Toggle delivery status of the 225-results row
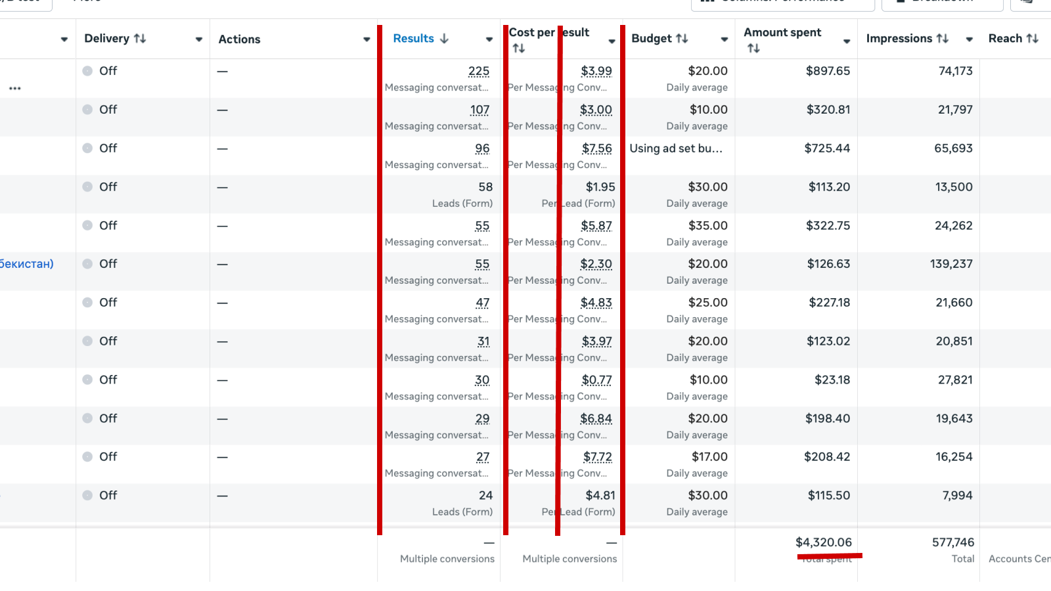The height and width of the screenshot is (591, 1051). pos(87,71)
